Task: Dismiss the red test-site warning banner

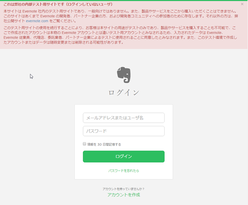Action: click(x=242, y=4)
